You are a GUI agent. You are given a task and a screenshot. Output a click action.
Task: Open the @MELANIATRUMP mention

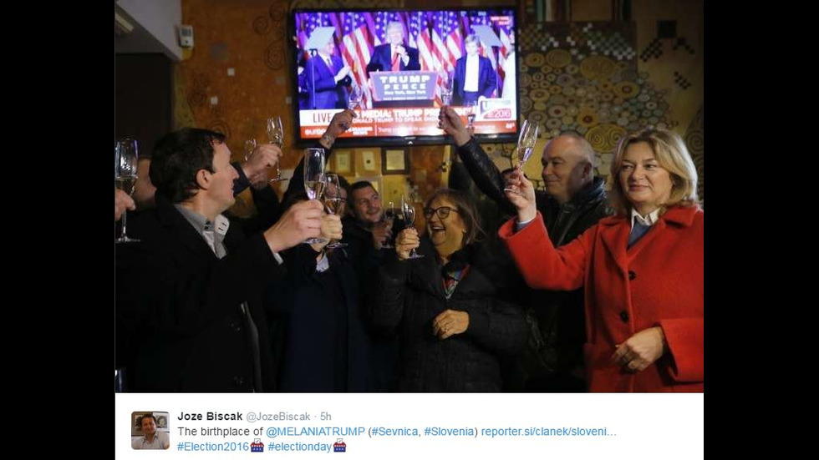pyautogui.click(x=316, y=432)
